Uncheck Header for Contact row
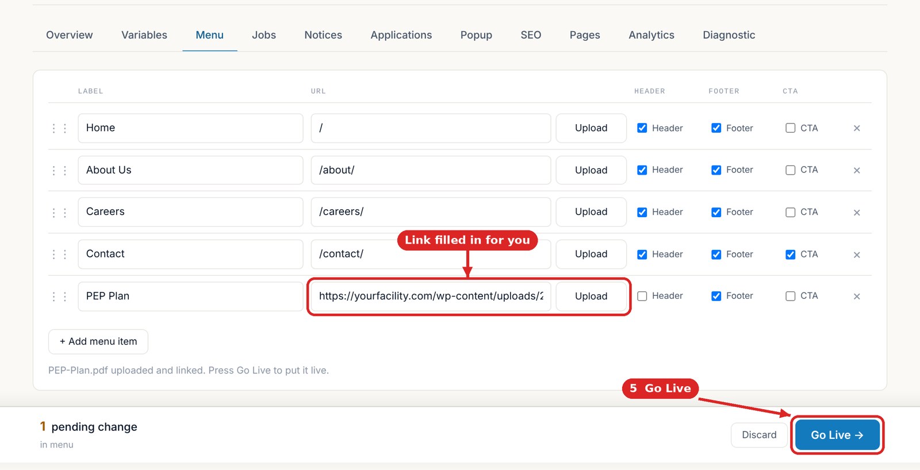Image resolution: width=920 pixels, height=470 pixels. (x=642, y=255)
